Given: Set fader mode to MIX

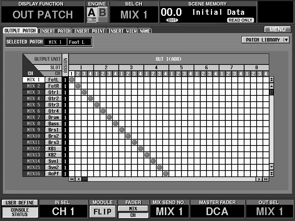Looking at the screenshot, I should 133,208.
